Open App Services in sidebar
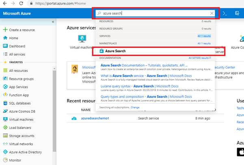Image resolution: width=244 pixels, height=165 pixels. point(18,87)
